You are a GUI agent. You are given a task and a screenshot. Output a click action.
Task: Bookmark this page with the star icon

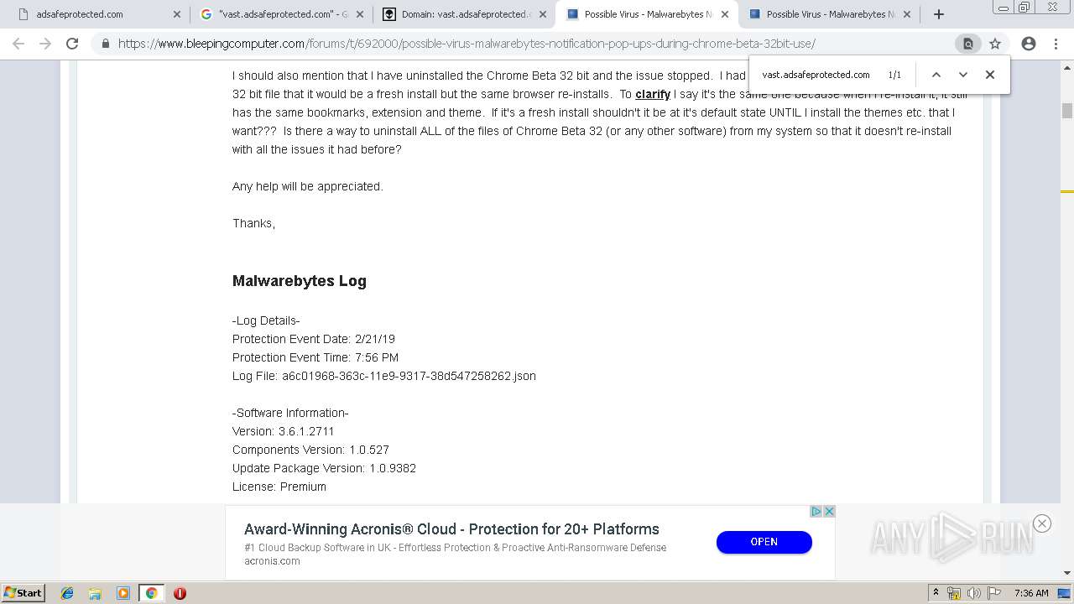tap(995, 44)
